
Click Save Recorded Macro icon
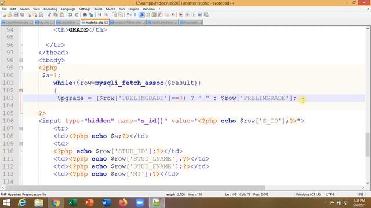(206, 14)
